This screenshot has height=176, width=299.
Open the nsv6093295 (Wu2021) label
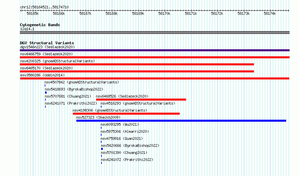[x=120, y=124]
